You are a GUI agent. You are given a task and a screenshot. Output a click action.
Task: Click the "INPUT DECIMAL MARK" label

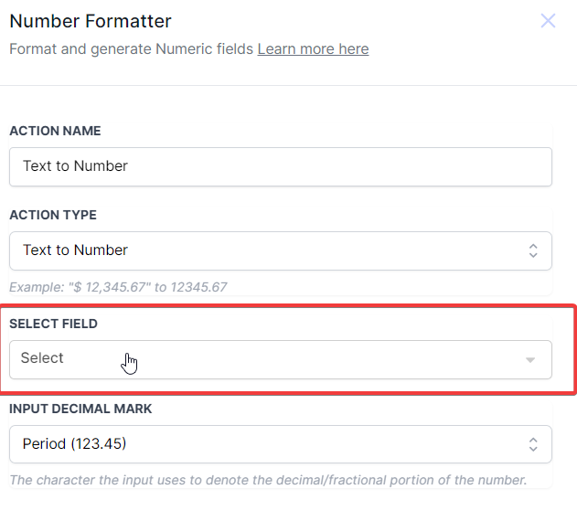(80, 409)
